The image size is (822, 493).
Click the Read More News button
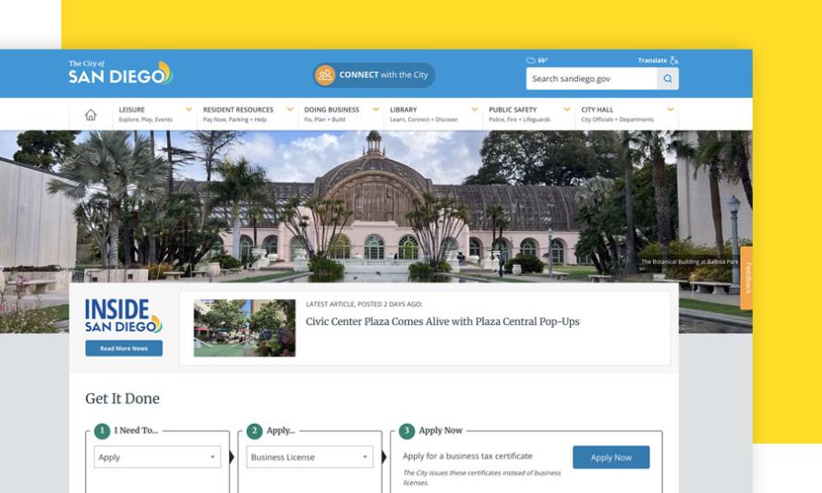coord(124,348)
